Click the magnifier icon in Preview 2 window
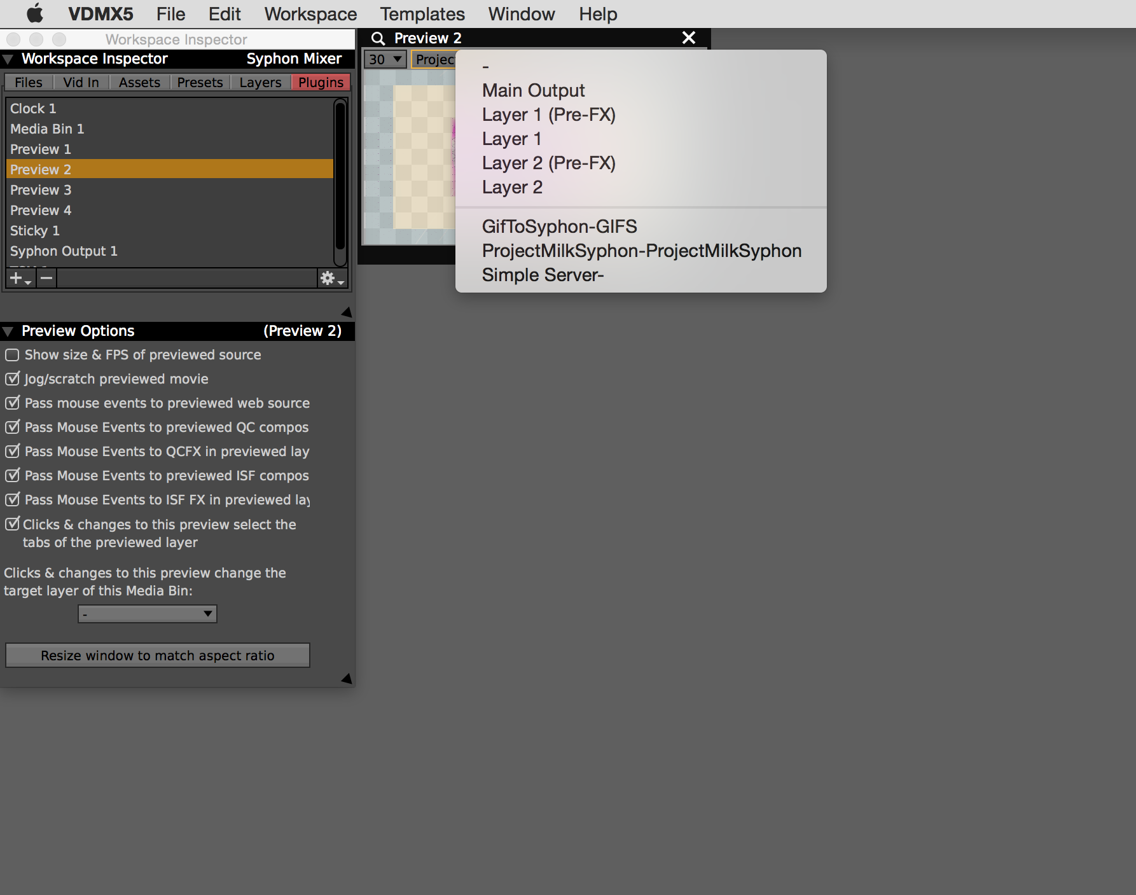The width and height of the screenshot is (1136, 895). point(378,38)
